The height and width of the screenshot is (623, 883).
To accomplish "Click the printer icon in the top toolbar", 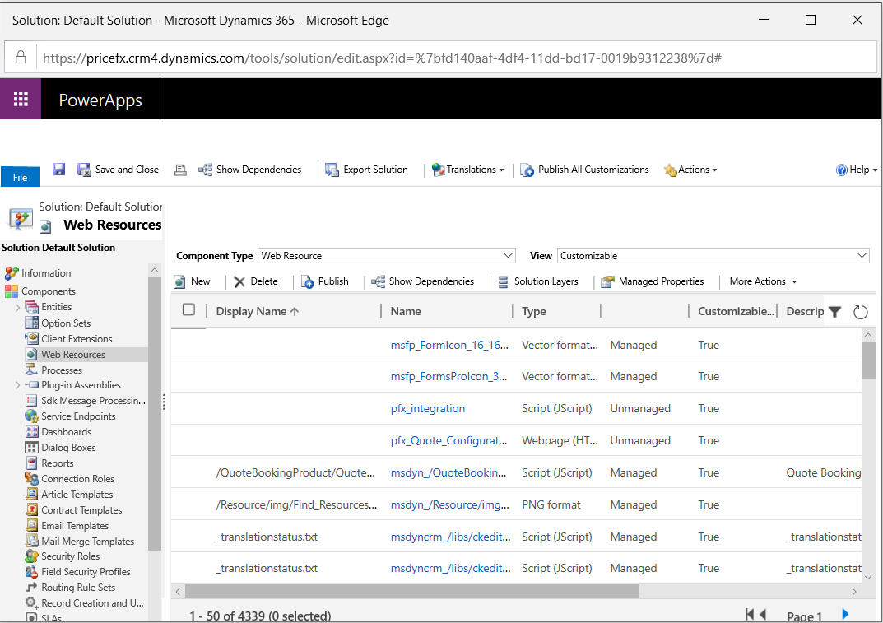I will [180, 170].
